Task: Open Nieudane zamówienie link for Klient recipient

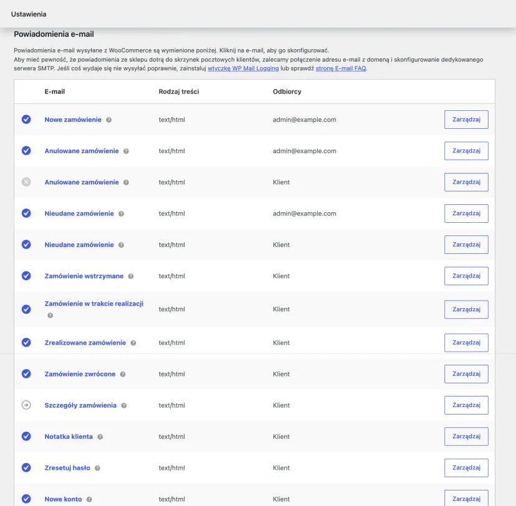Action: (x=79, y=245)
